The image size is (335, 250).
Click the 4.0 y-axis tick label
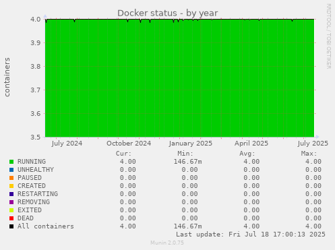pos(36,19)
